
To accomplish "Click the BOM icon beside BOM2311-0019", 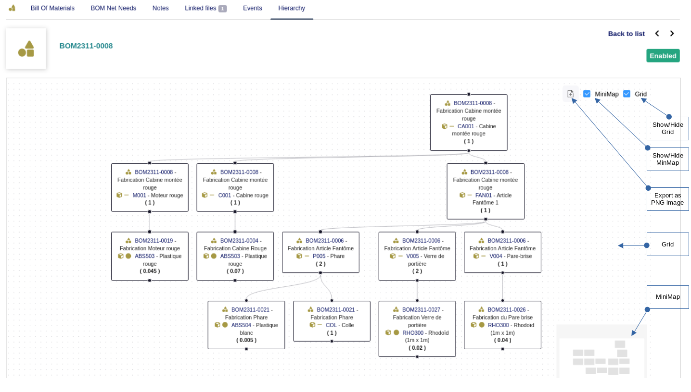I will (x=128, y=241).
